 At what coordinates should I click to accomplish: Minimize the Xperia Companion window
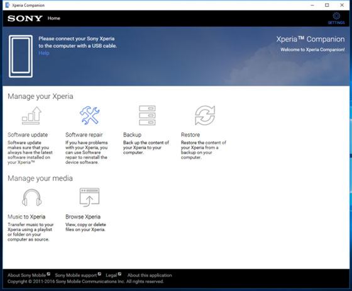tap(312, 5)
